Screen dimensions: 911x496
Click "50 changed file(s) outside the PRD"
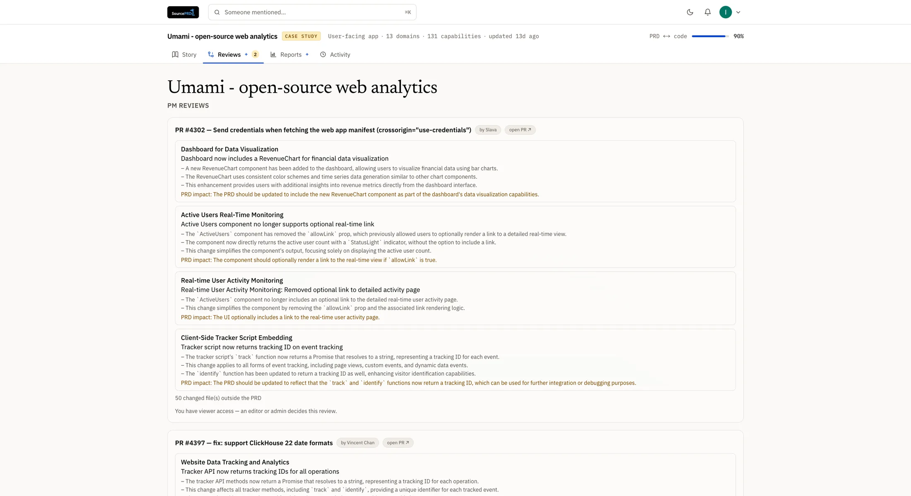[218, 398]
